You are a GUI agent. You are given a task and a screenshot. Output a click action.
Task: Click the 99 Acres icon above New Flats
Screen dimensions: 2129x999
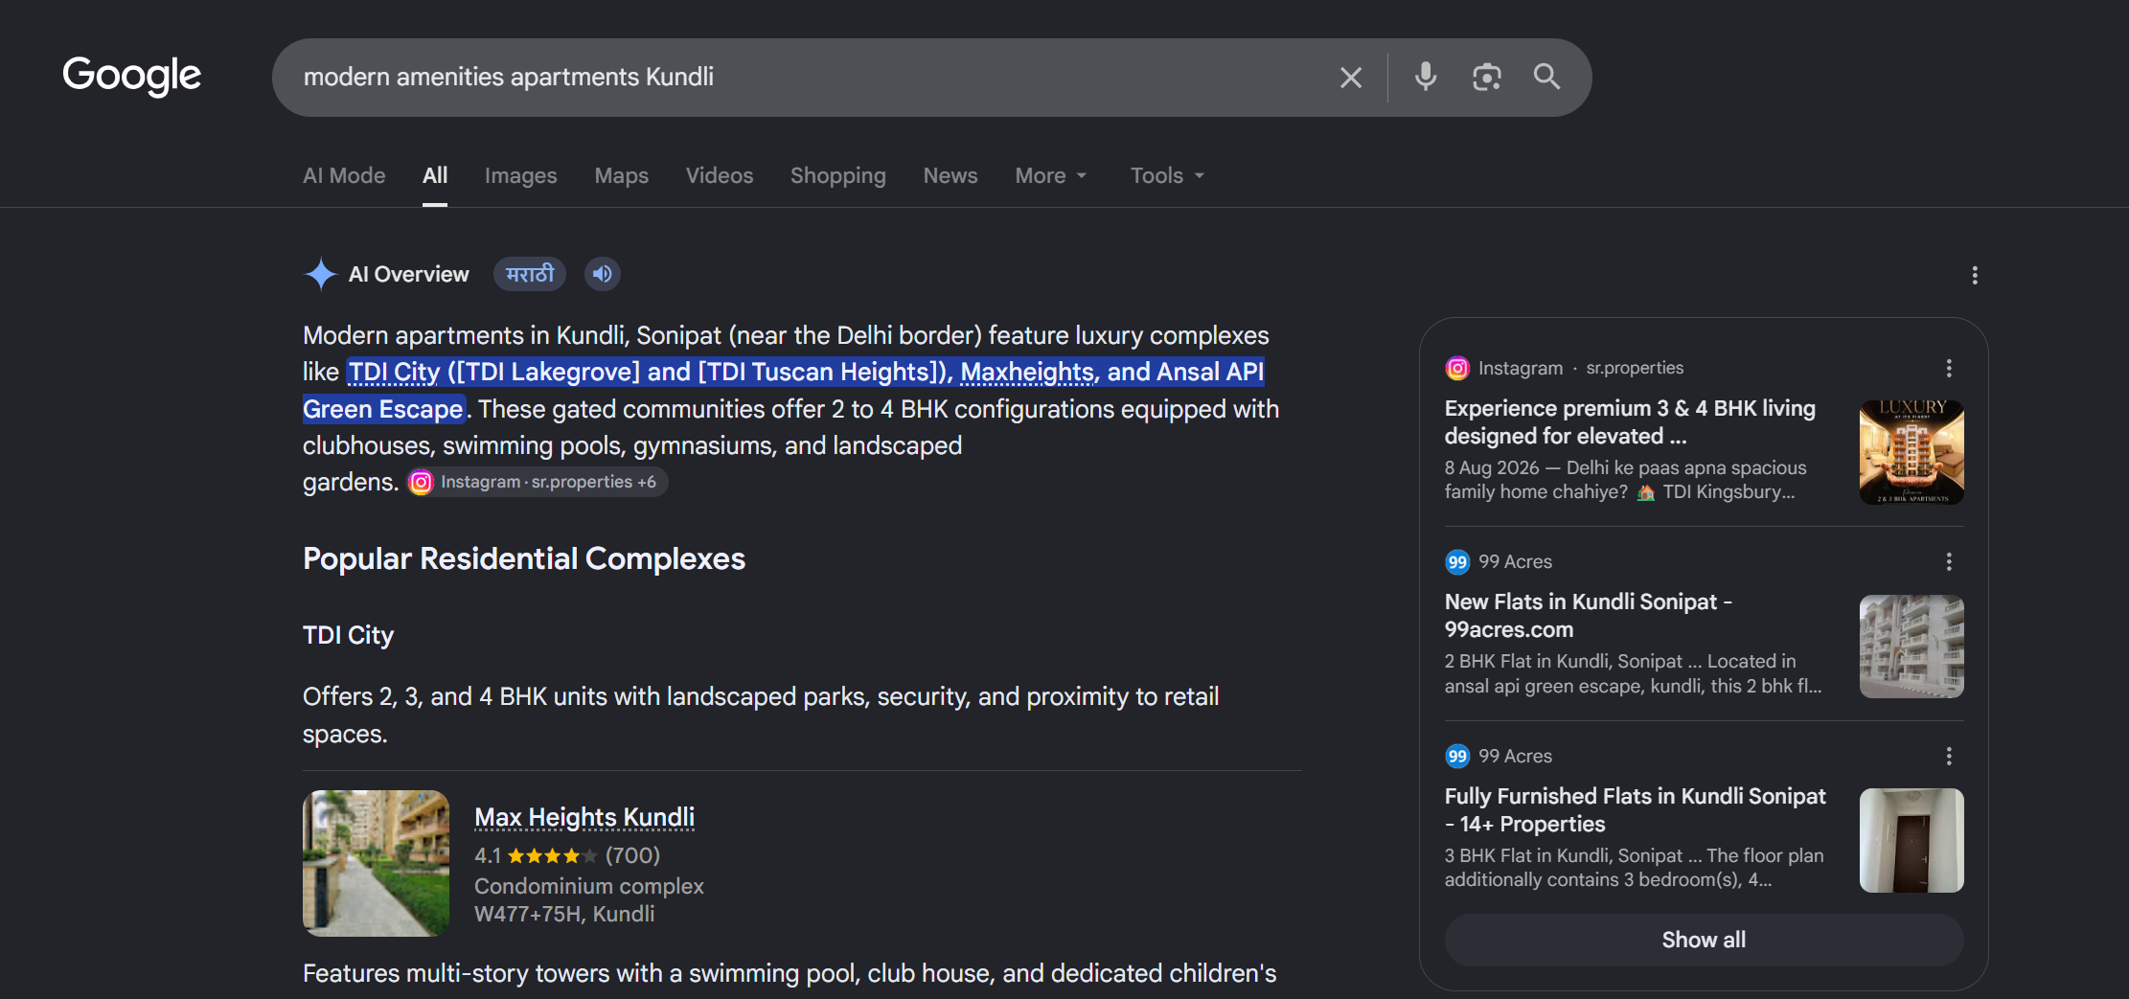tap(1457, 562)
